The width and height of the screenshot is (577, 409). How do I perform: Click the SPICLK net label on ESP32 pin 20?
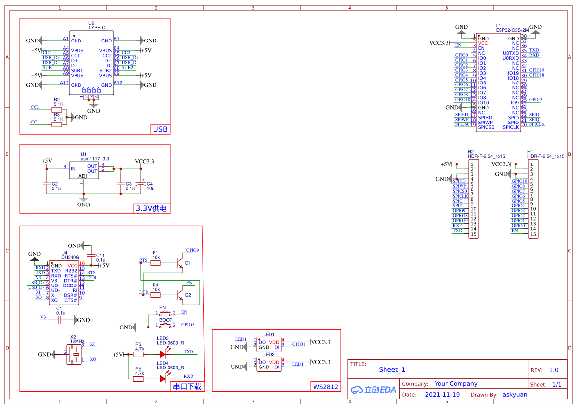tap(537, 124)
